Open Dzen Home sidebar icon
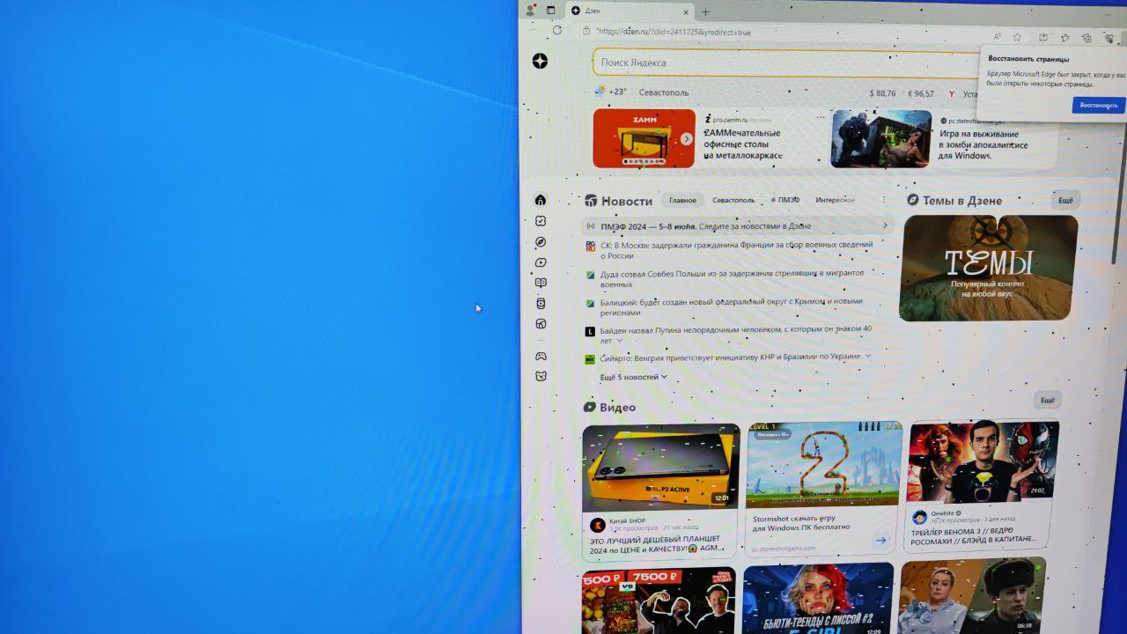The image size is (1127, 634). pos(541,200)
